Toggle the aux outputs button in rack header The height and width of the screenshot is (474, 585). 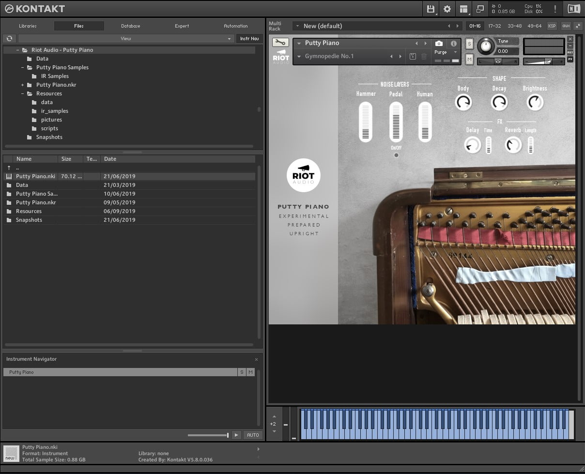pyautogui.click(x=565, y=26)
